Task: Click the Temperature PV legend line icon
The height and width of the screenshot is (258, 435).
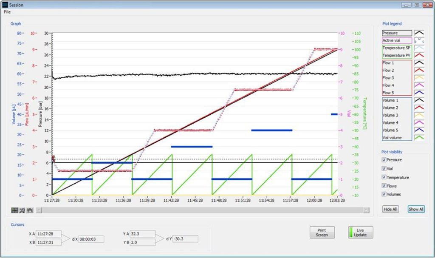Action: point(419,55)
